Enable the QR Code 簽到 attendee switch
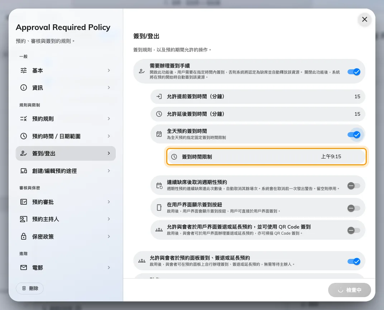 [x=354, y=230]
